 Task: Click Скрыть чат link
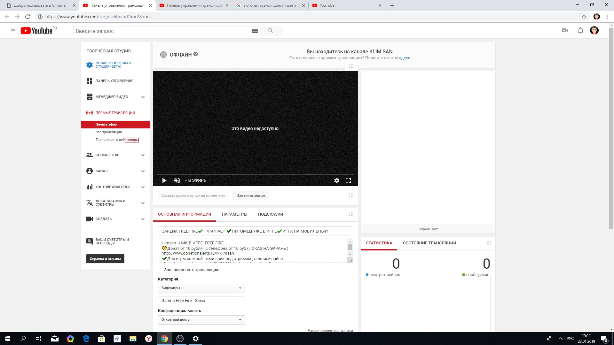pyautogui.click(x=427, y=229)
